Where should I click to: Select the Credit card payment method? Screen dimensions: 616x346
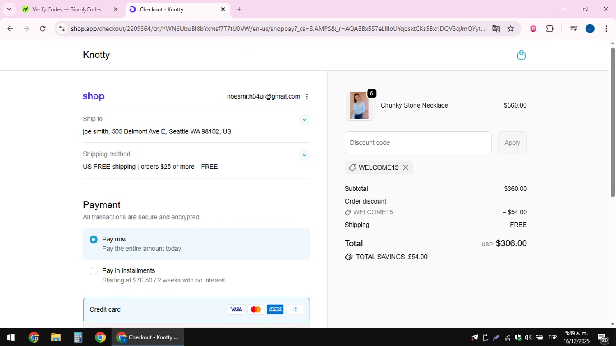click(x=196, y=309)
